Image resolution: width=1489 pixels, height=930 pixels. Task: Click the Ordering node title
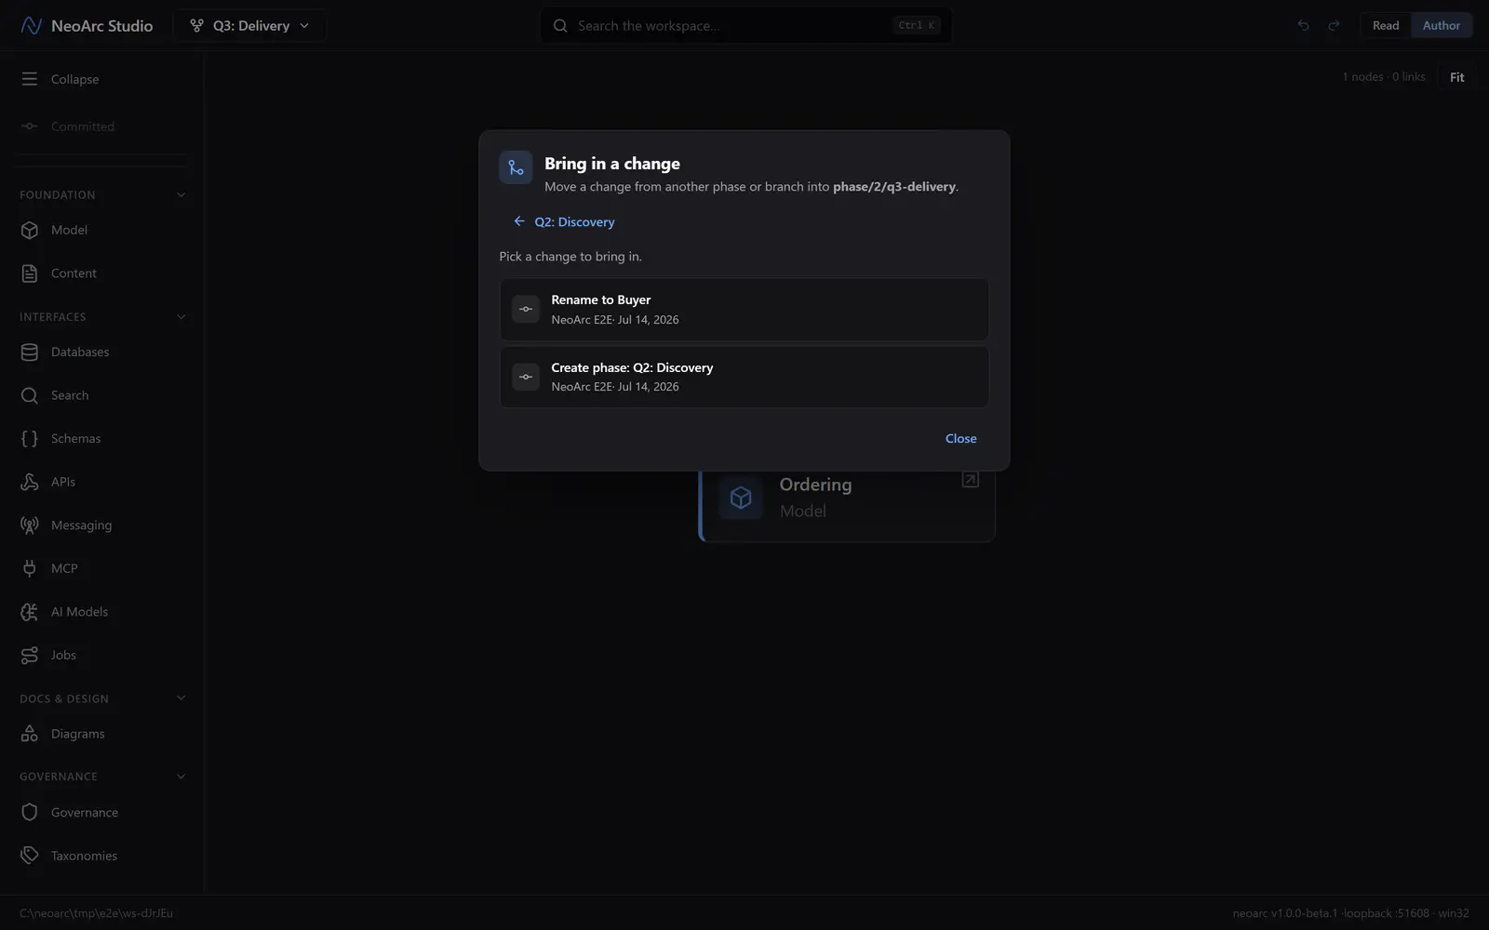point(815,485)
